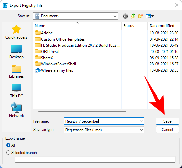Expand the Save as type dropdown

104,130
